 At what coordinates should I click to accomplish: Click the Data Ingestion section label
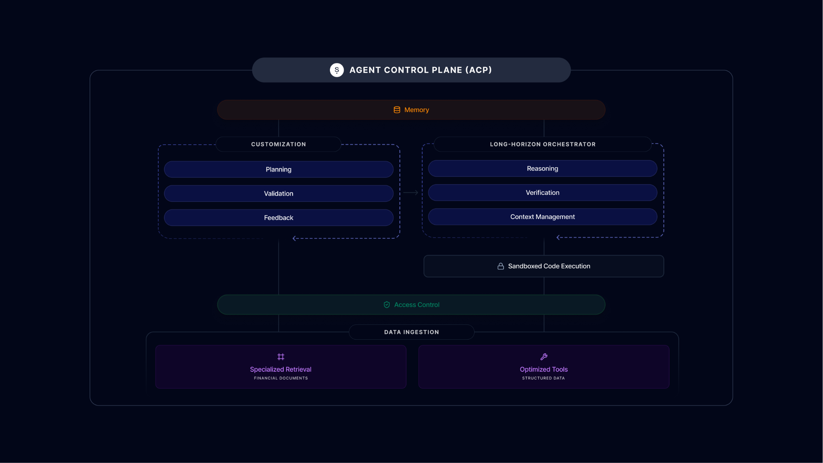coord(411,332)
